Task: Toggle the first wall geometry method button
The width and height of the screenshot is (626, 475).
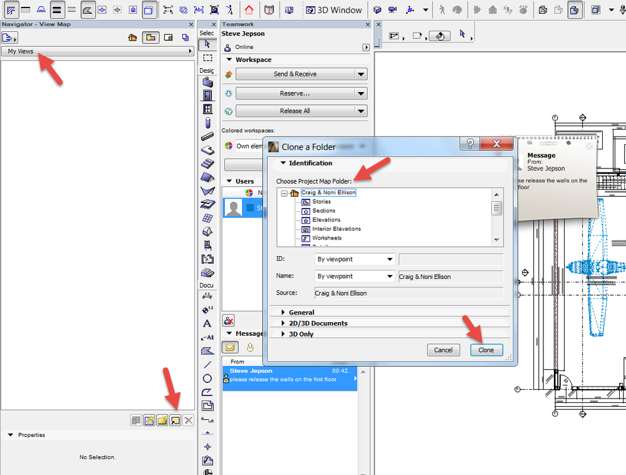Action: click(11, 10)
